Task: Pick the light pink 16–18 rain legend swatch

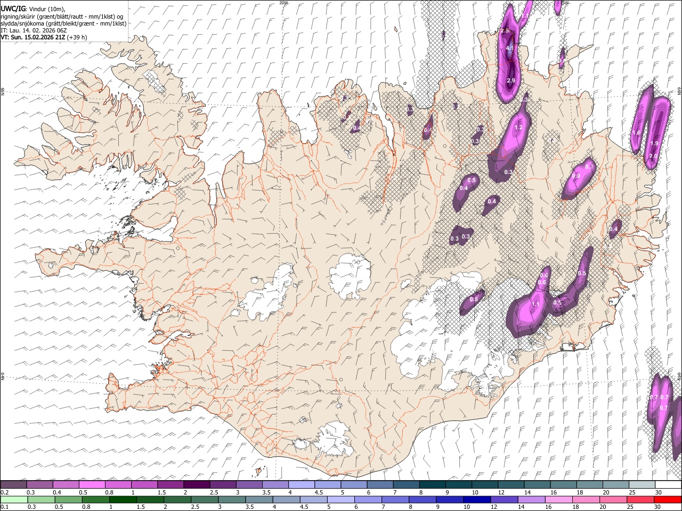Action: pyautogui.click(x=558, y=499)
